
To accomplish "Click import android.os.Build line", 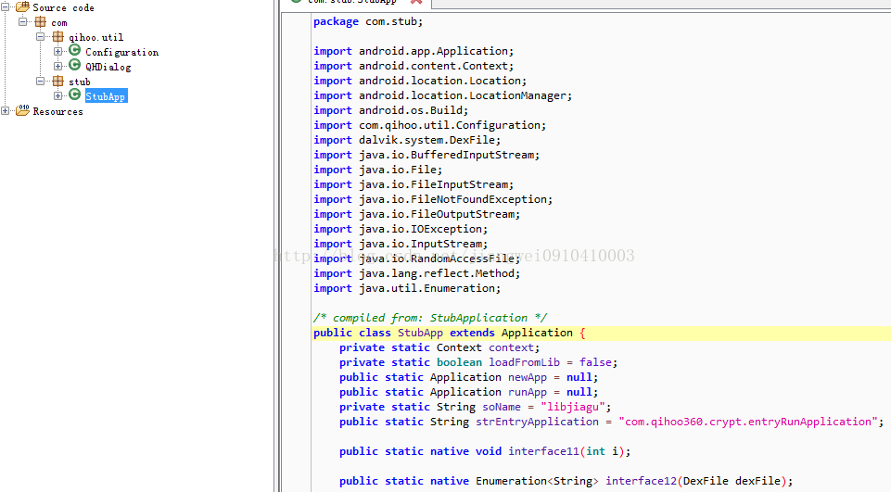I will click(x=391, y=110).
